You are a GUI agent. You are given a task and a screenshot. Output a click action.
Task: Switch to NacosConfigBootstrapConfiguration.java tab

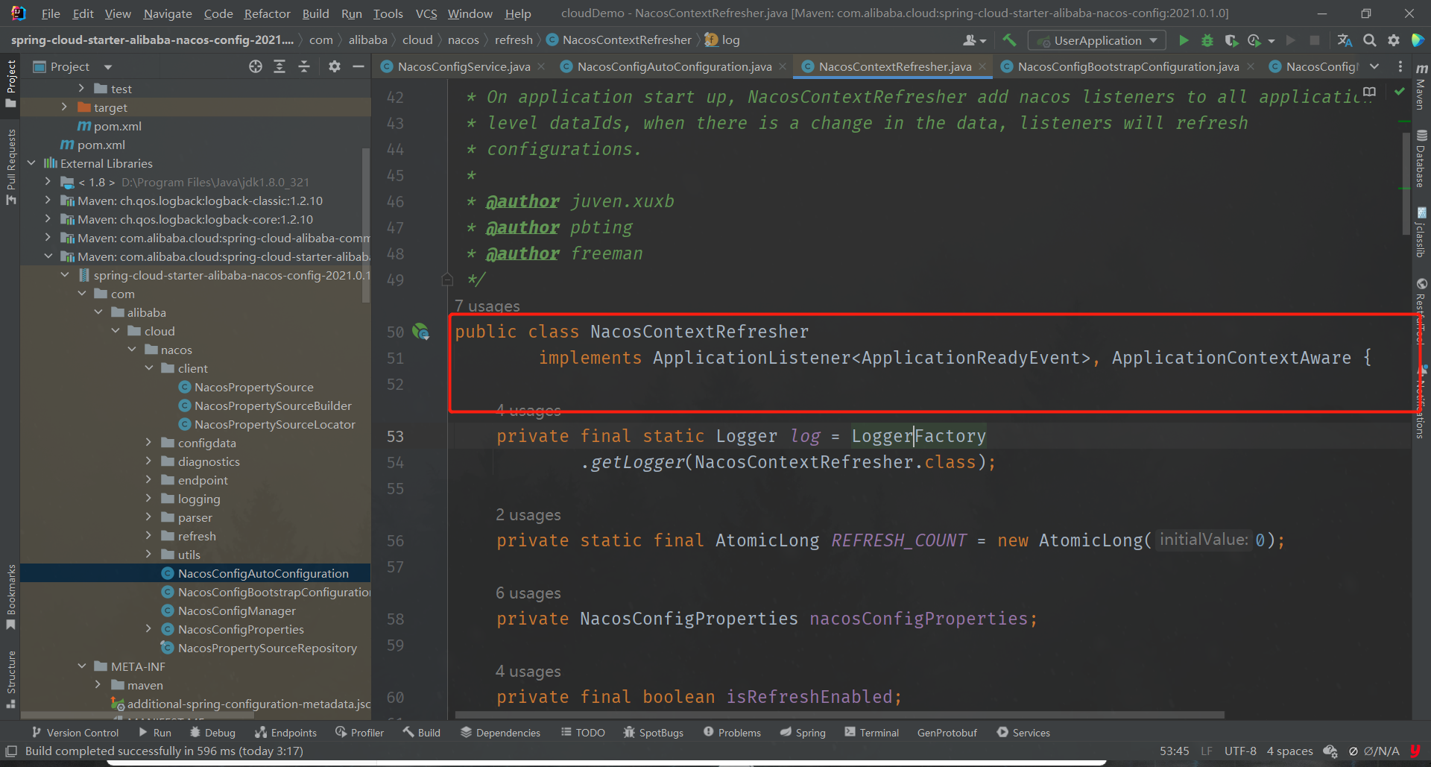(1128, 66)
